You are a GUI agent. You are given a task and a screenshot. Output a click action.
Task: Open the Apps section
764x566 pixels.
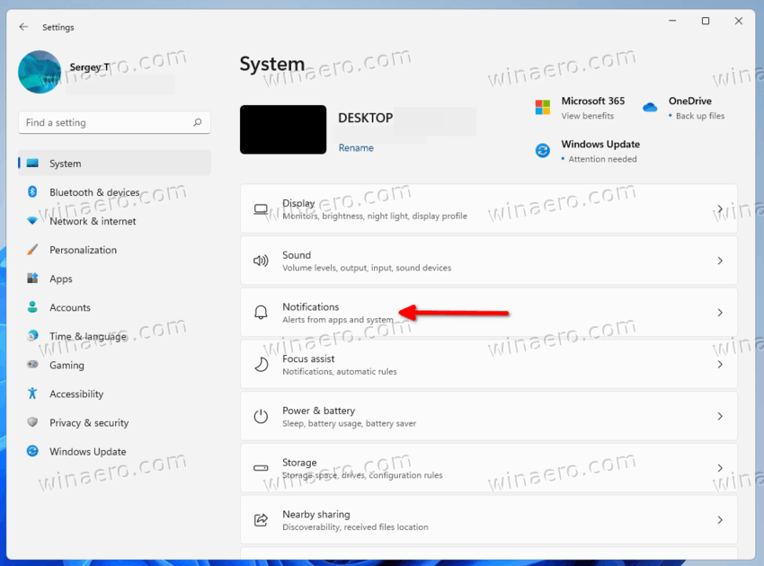tap(115, 279)
